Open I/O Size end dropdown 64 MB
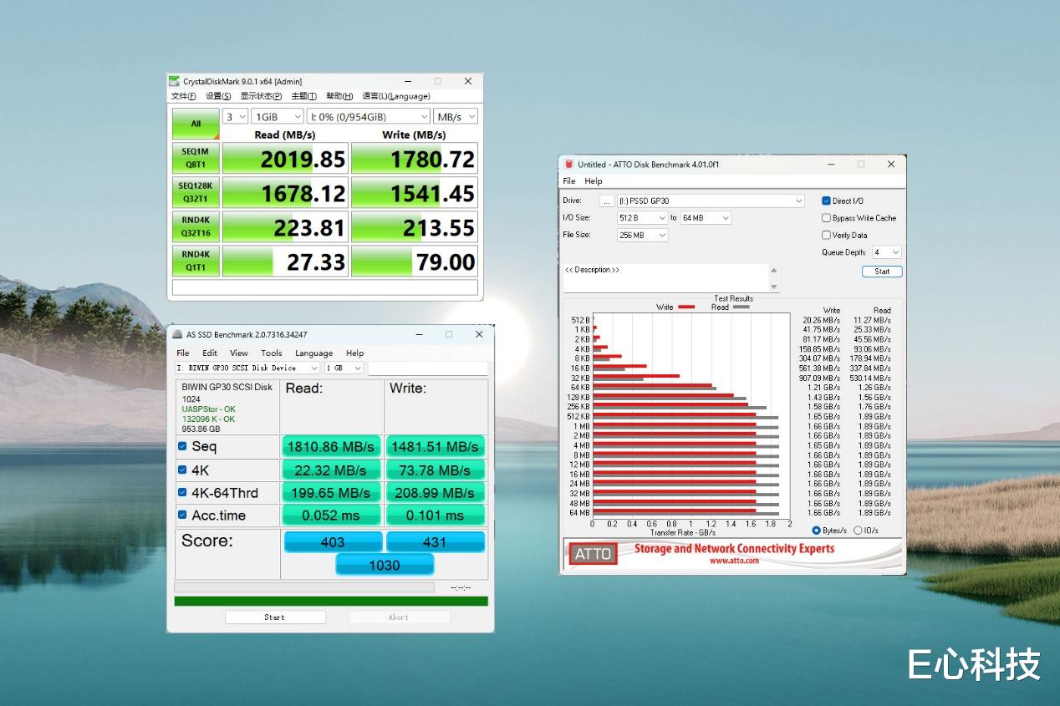 coord(706,218)
